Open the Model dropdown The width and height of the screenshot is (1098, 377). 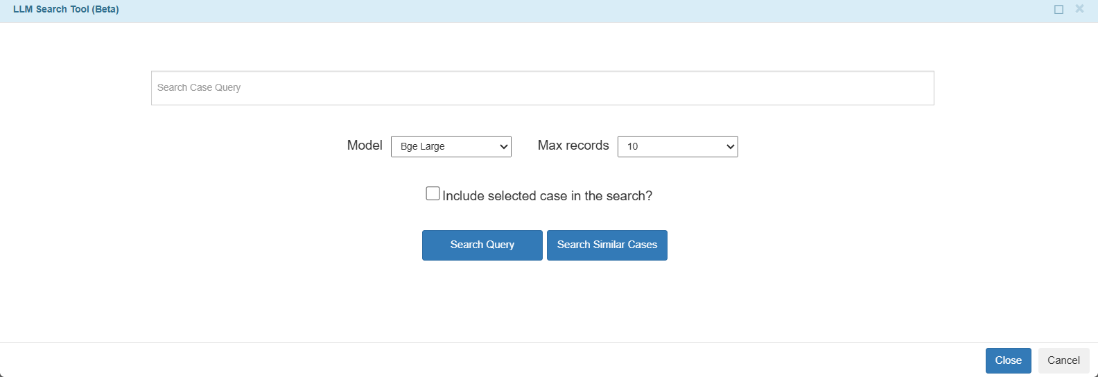tap(451, 146)
